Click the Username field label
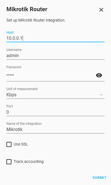The image size is (111, 185). [x=14, y=50]
